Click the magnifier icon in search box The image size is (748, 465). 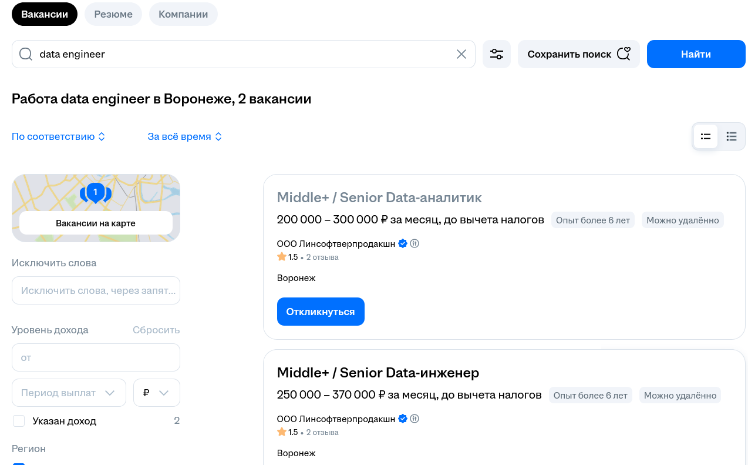26,54
